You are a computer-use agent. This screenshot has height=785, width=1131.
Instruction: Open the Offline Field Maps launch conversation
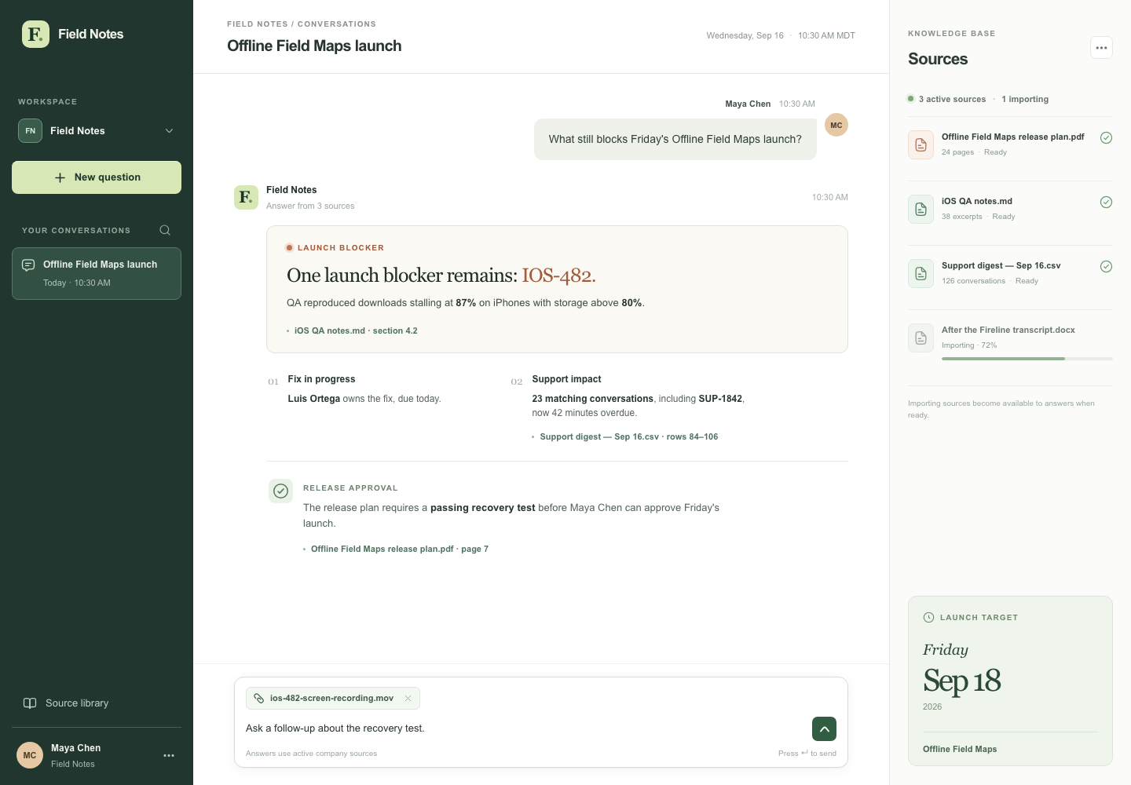coord(97,273)
